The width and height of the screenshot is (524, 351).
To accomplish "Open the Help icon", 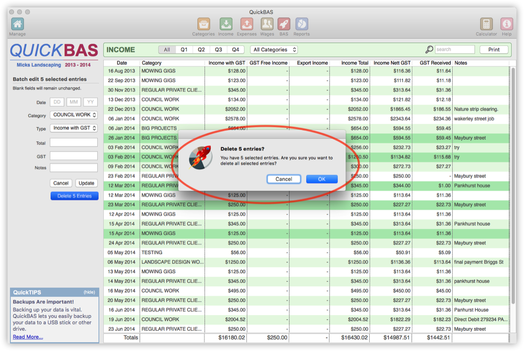I will coord(507,24).
